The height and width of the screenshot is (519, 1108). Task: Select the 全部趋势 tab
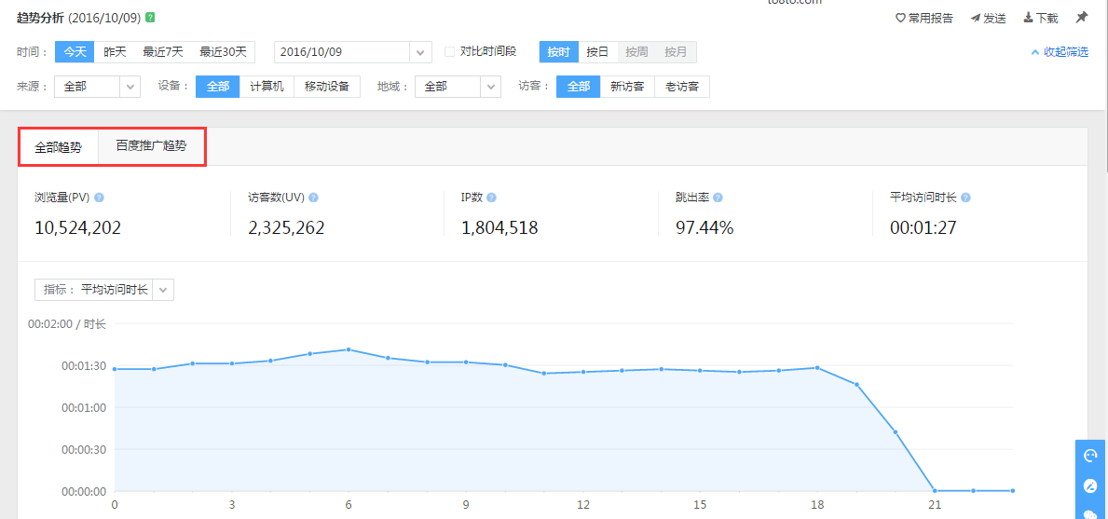coord(58,147)
